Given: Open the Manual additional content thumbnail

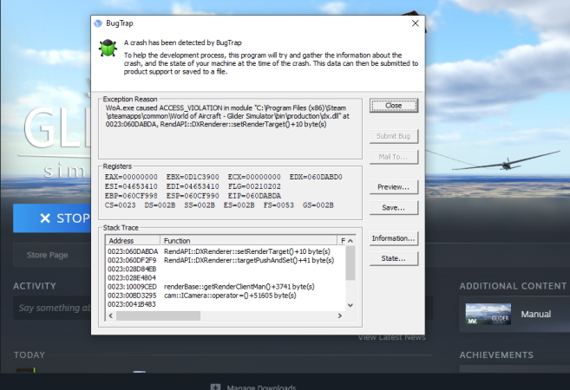Looking at the screenshot, I should (488, 314).
